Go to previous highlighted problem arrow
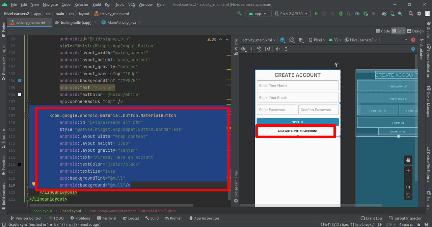Image resolution: width=432 pixels, height=227 pixels. [221, 40]
